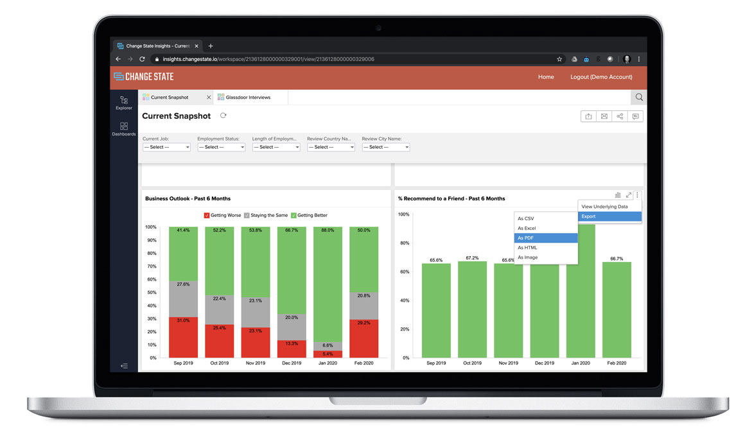
Task: Email the dashboard via envelope icon
Action: point(604,116)
